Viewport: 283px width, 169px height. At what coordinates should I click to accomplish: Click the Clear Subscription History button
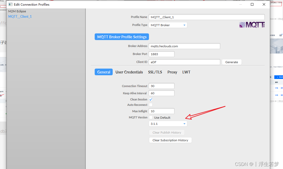170,140
